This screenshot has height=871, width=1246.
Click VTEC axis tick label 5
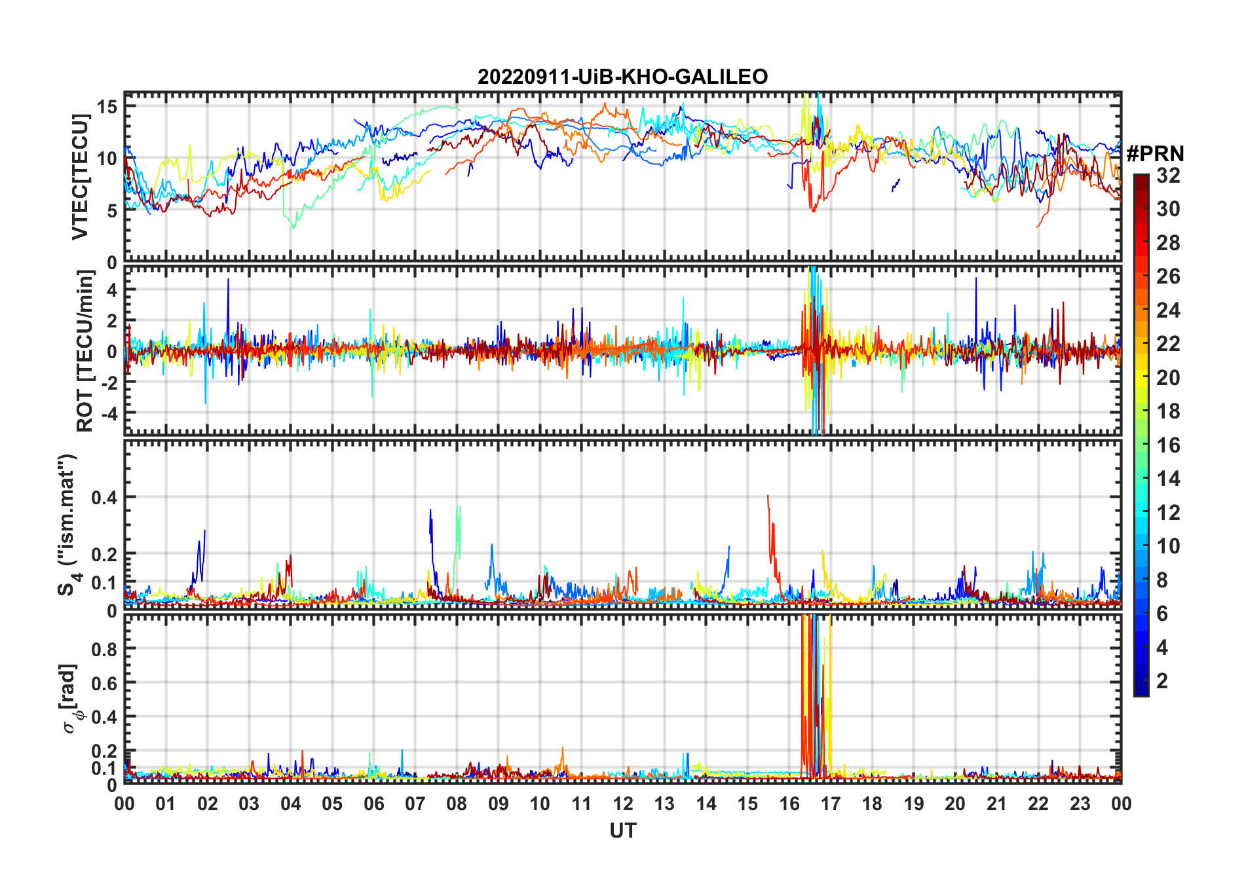112,210
